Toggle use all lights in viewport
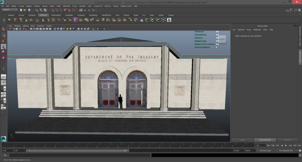Viewport: 302px width, 162px height. point(67,29)
